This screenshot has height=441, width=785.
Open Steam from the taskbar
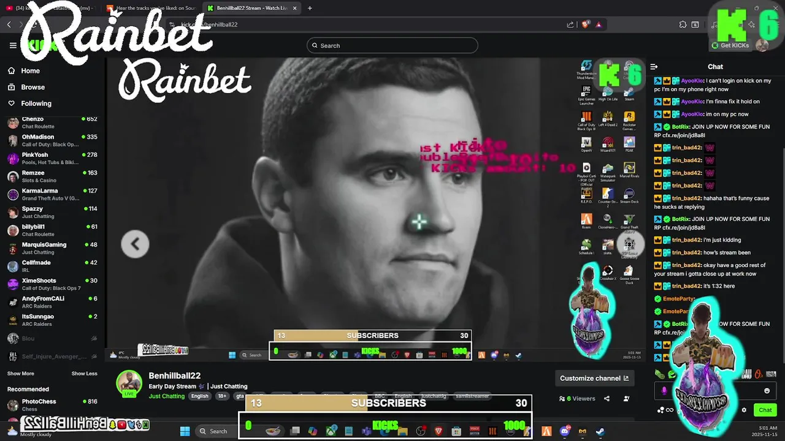point(599,431)
